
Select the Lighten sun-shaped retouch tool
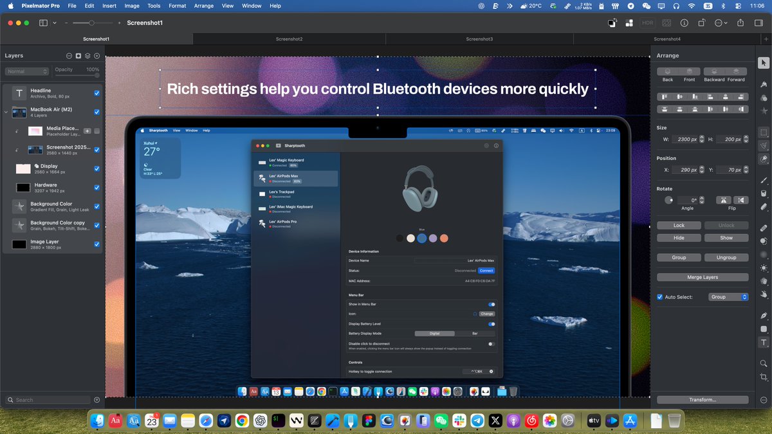tap(764, 267)
